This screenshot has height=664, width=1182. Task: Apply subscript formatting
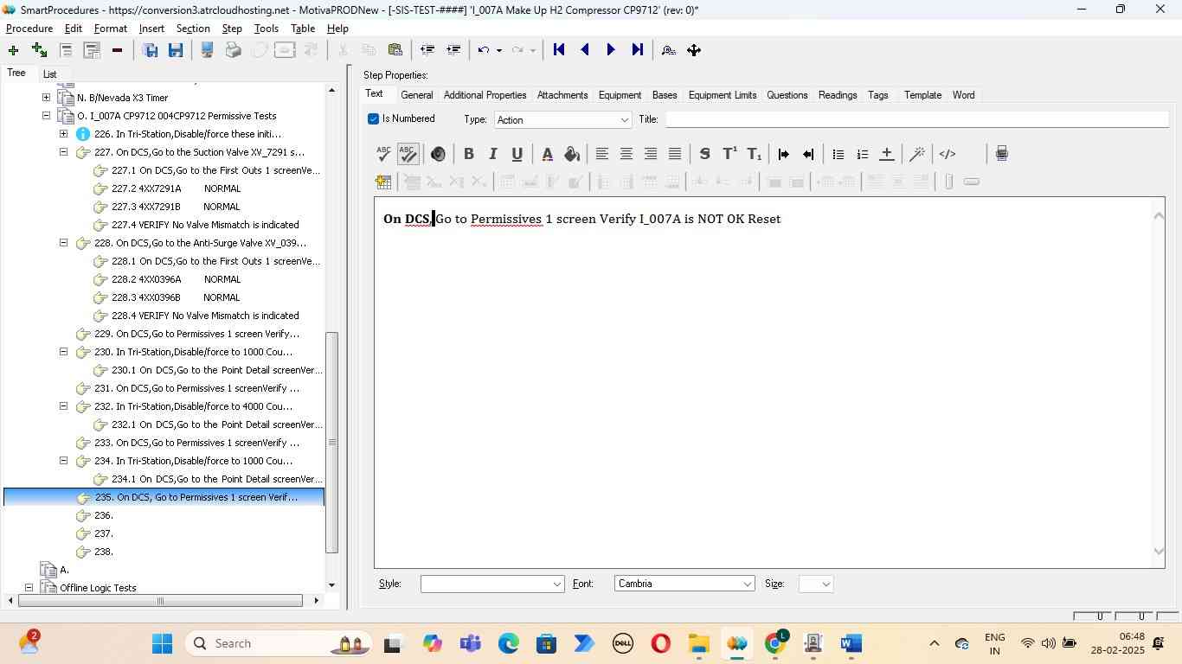point(754,154)
